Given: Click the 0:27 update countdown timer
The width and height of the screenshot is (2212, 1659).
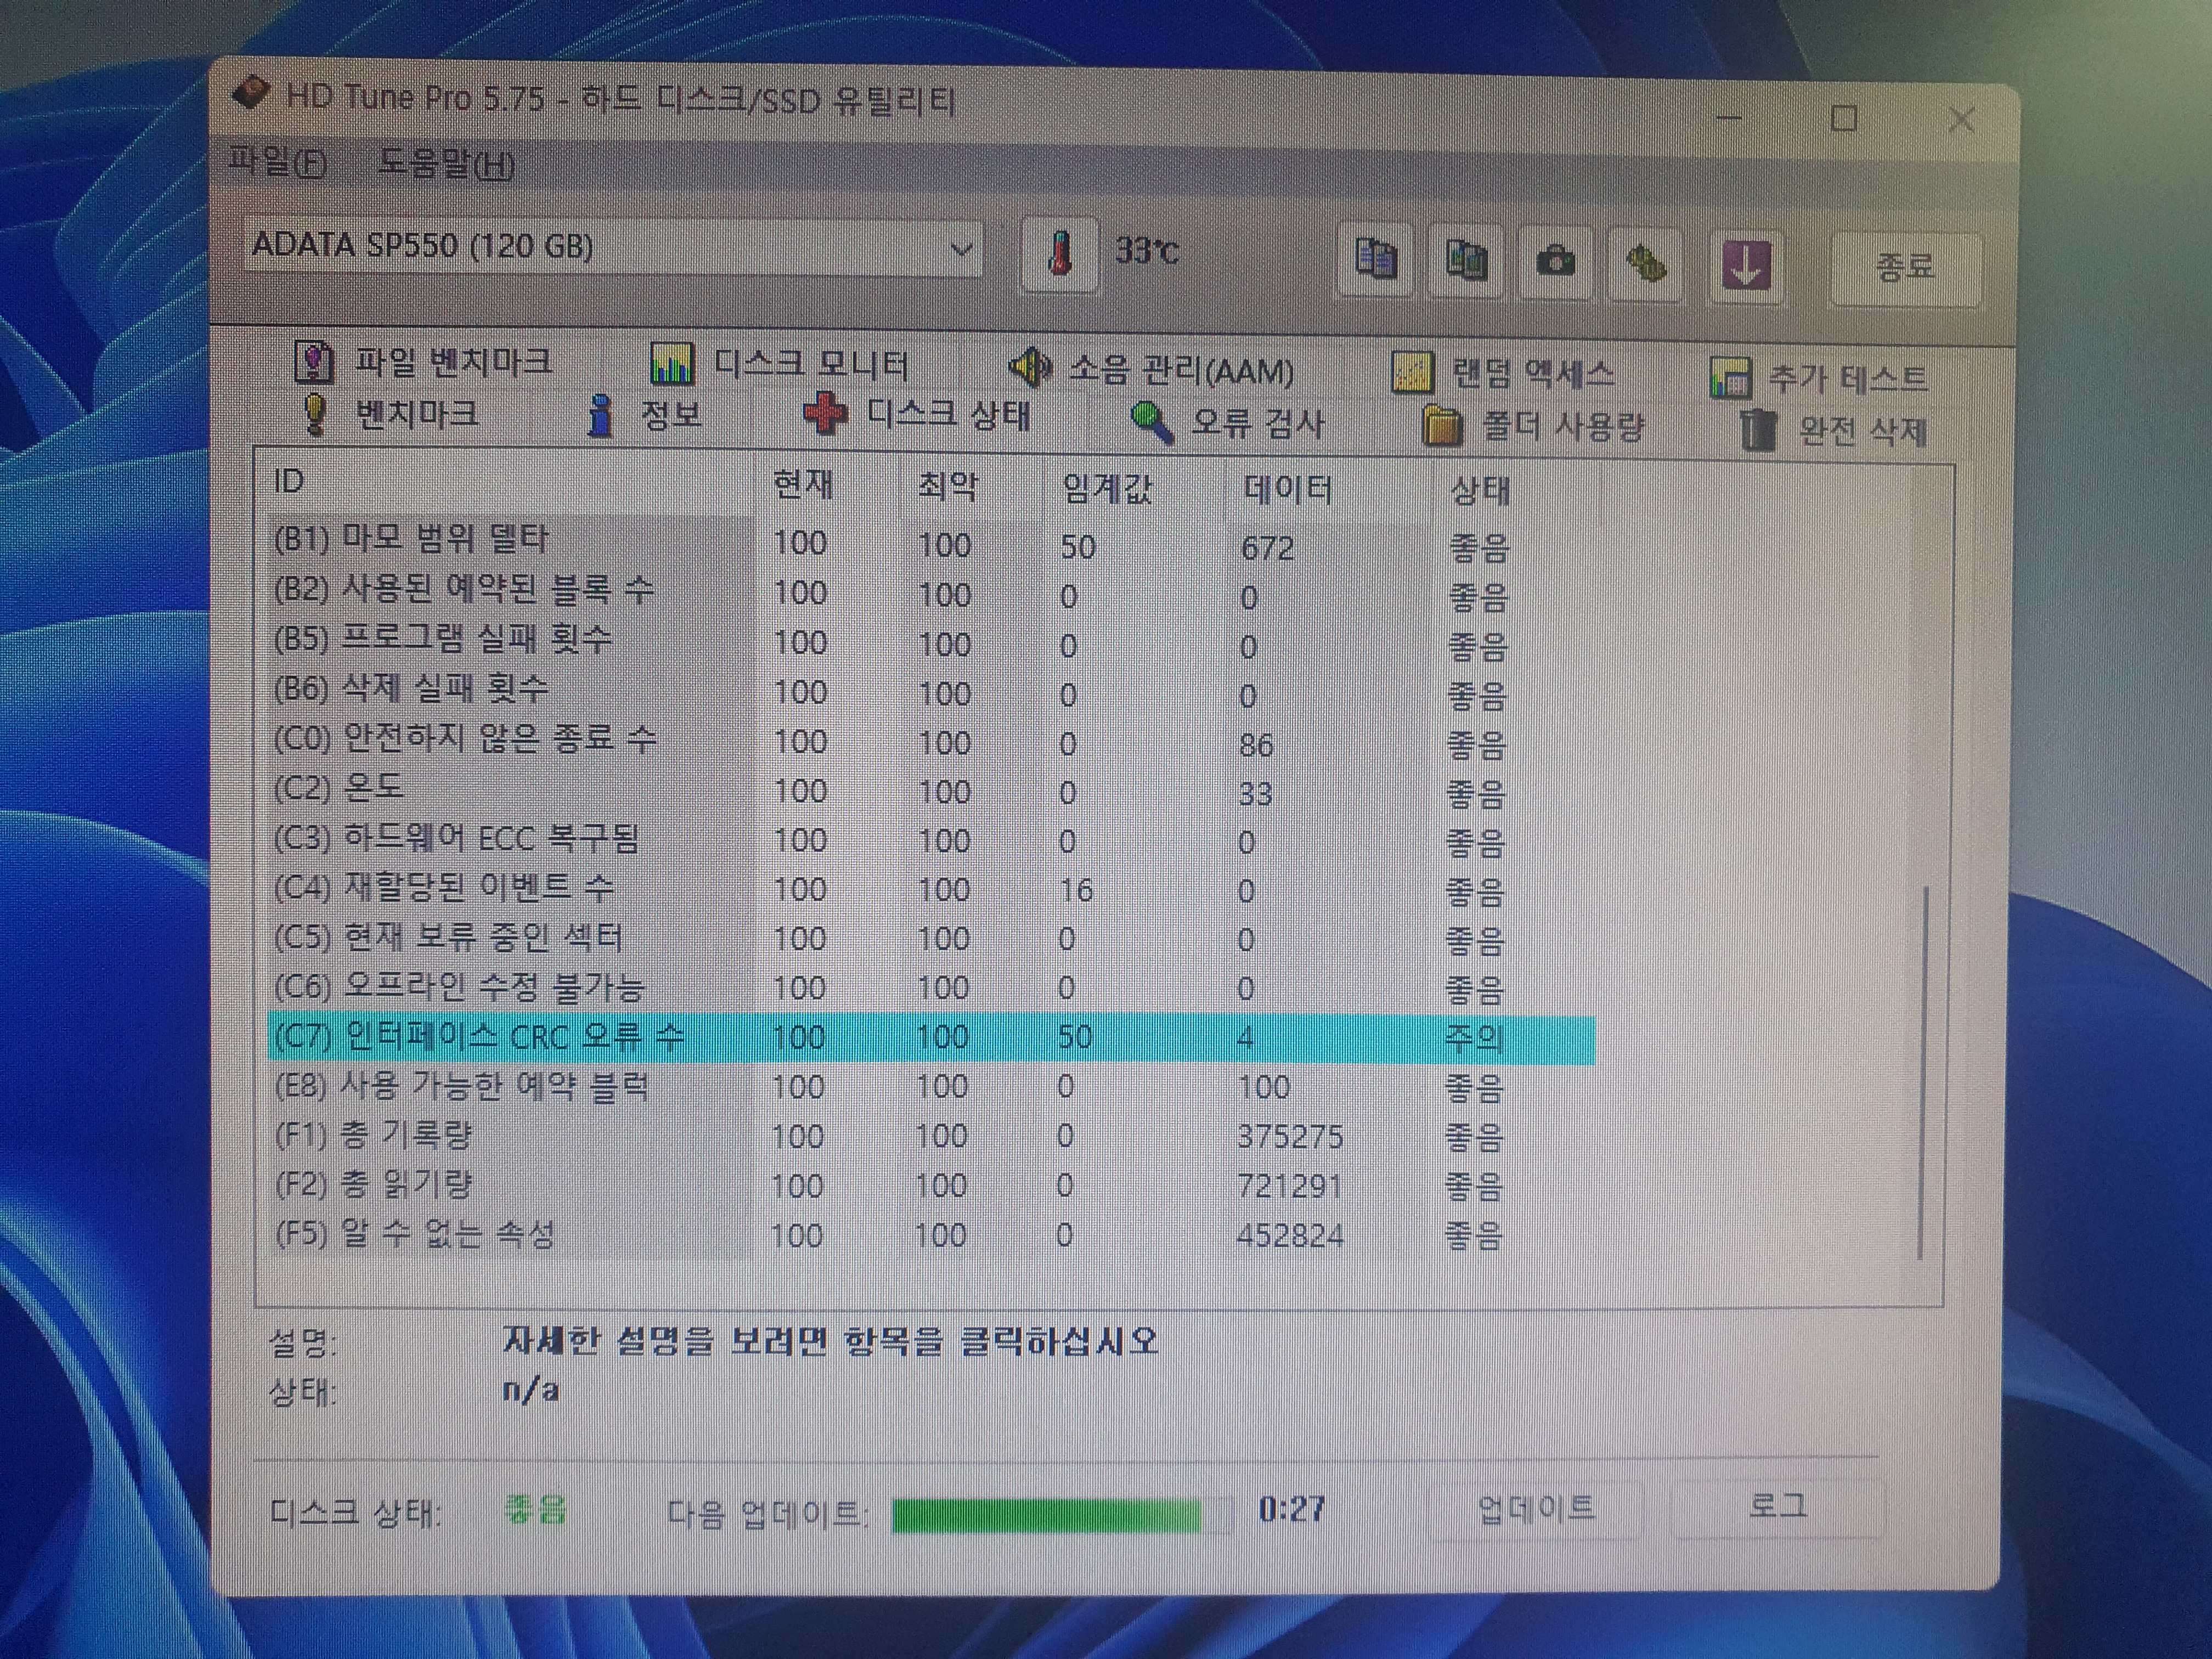Looking at the screenshot, I should click(1291, 1508).
